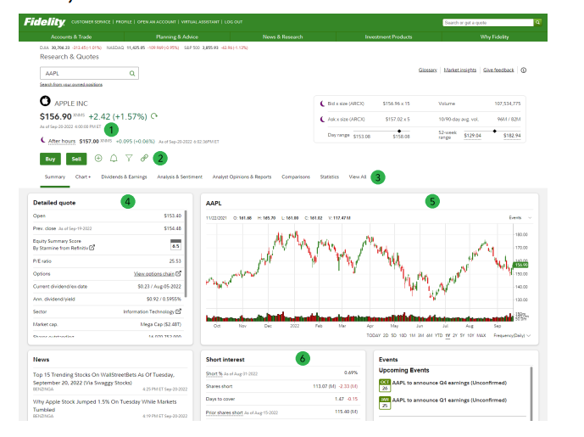Open the Glossary link
Viewport: 584px width, 437px height.
(427, 70)
